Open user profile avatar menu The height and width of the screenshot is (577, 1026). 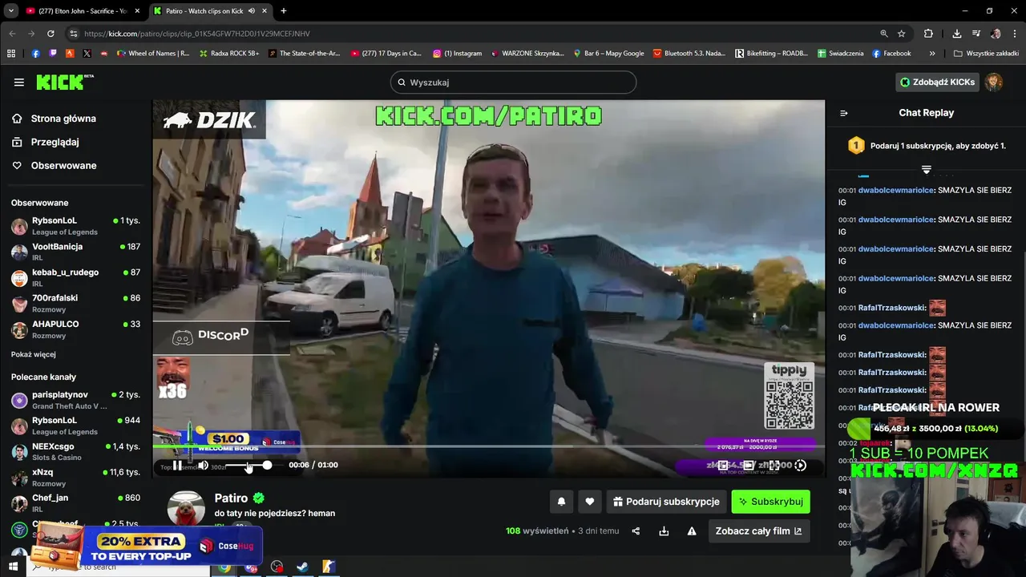click(x=994, y=82)
